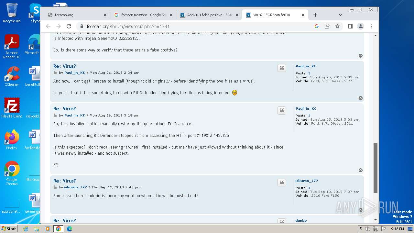Close the forscan.org tab
414x233 pixels.
point(105,15)
